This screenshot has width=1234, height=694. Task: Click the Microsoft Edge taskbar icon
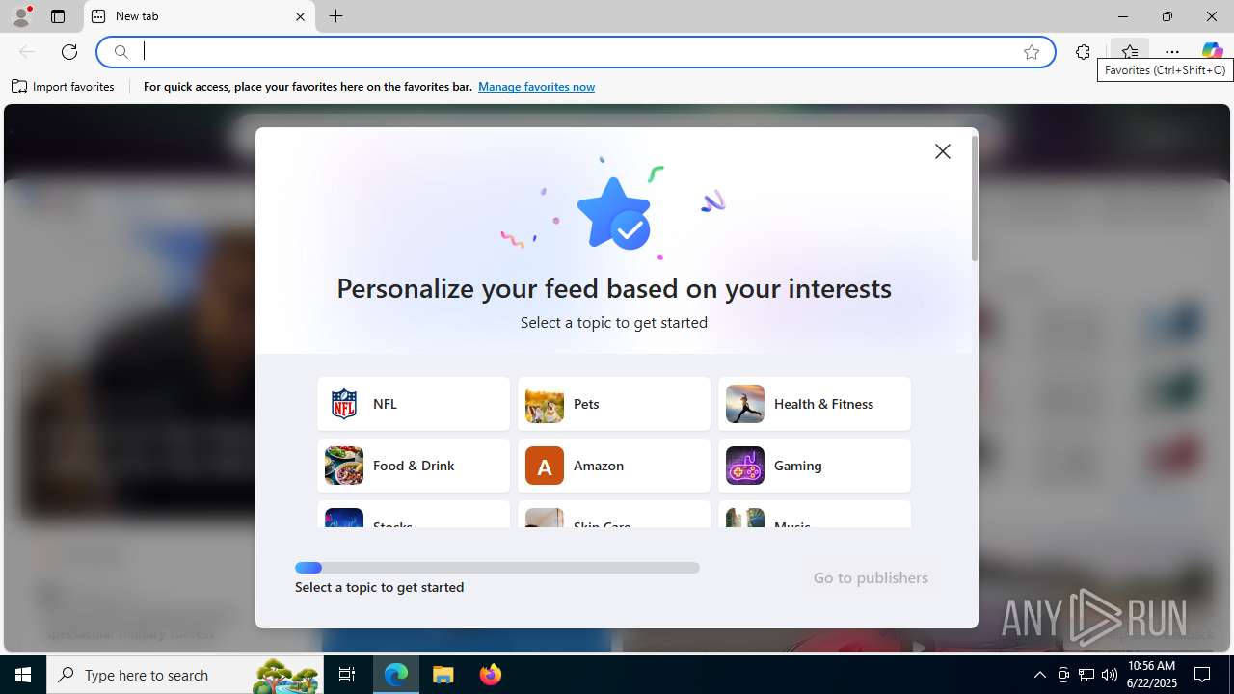click(x=396, y=675)
